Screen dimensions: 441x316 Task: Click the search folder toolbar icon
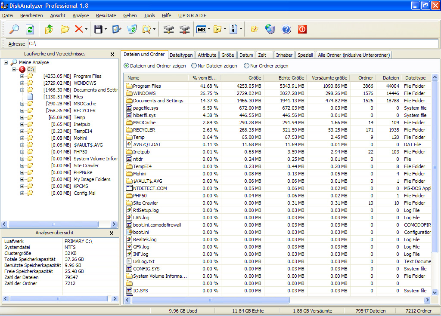click(x=147, y=29)
